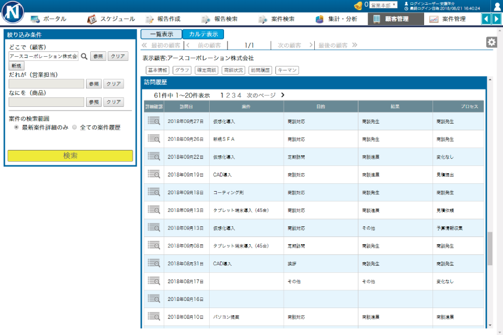Open details for タブレット端末導入 見積依頼 row
Screen dimensions: 503x335
[x=154, y=210]
